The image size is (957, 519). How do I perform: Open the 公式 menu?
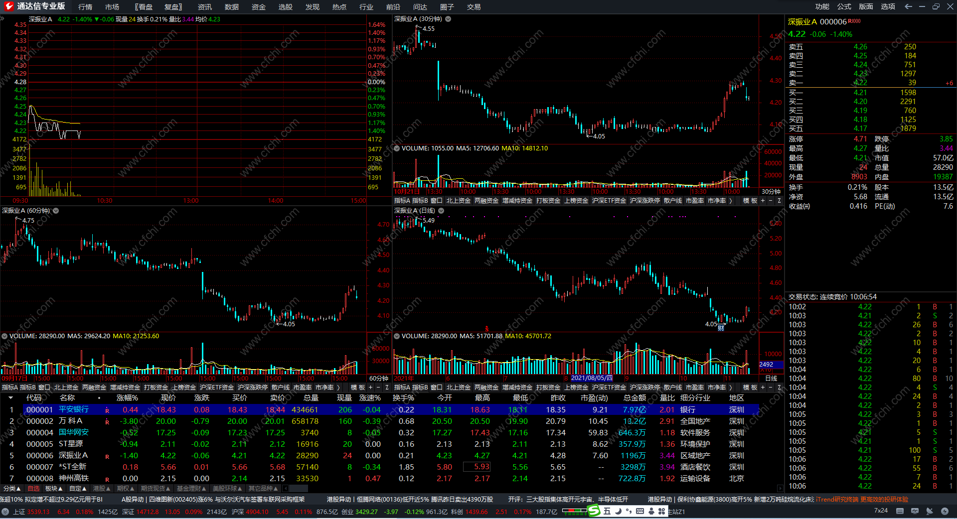point(844,6)
